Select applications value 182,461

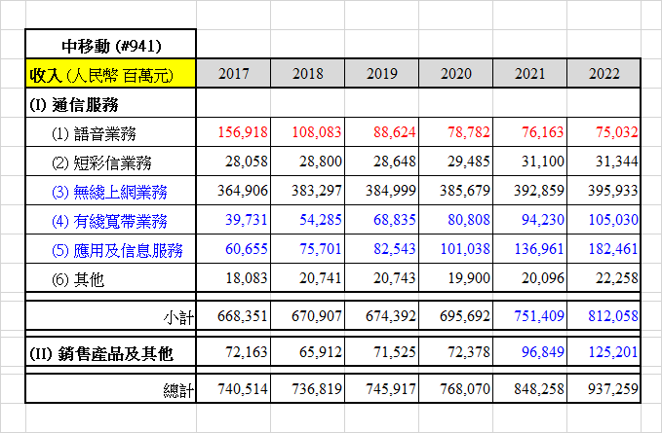tap(613, 249)
